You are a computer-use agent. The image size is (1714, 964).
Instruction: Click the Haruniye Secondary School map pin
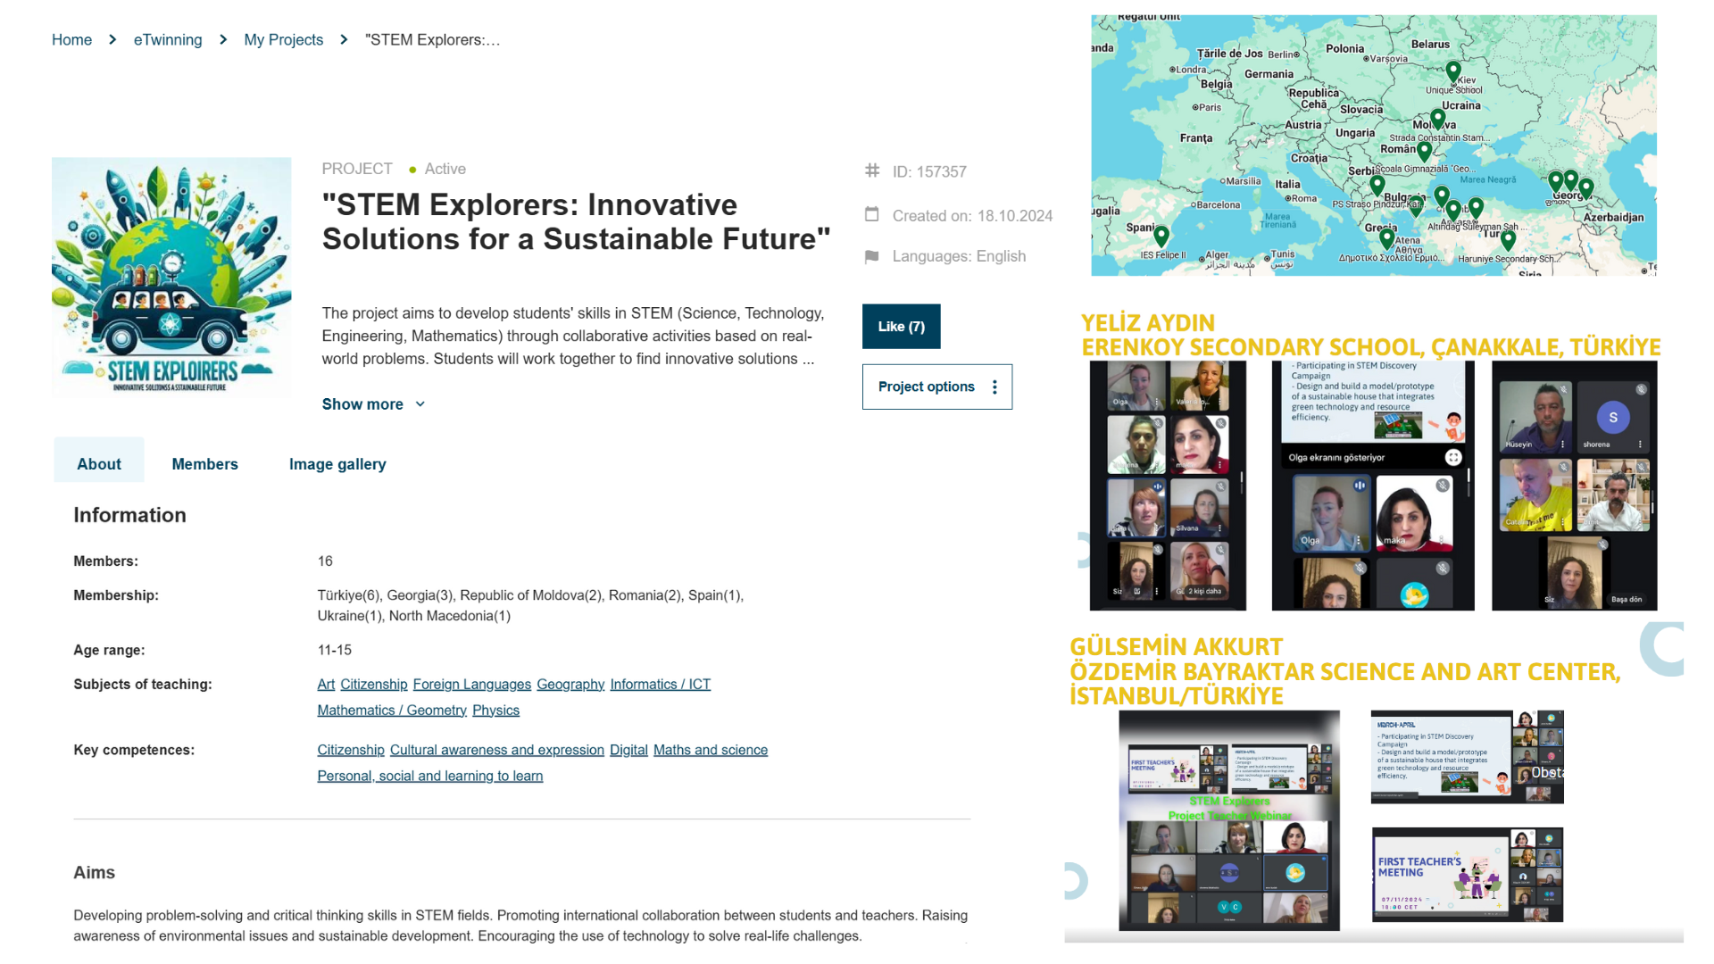1509,239
